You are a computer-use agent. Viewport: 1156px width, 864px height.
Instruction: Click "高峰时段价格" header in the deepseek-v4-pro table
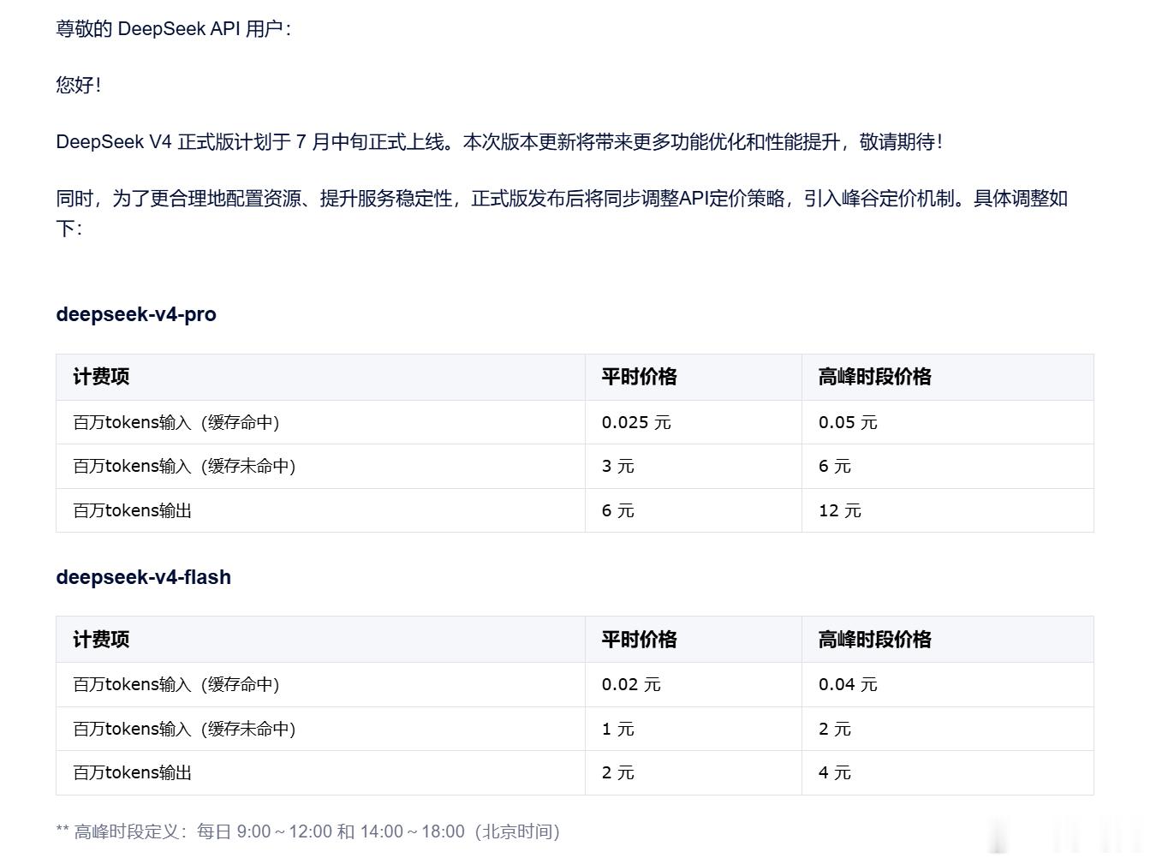[x=874, y=377]
